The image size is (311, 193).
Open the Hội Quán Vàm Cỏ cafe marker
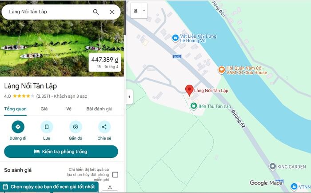221,70
